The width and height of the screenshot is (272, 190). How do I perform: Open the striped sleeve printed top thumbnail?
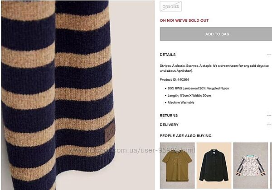[x=251, y=165]
